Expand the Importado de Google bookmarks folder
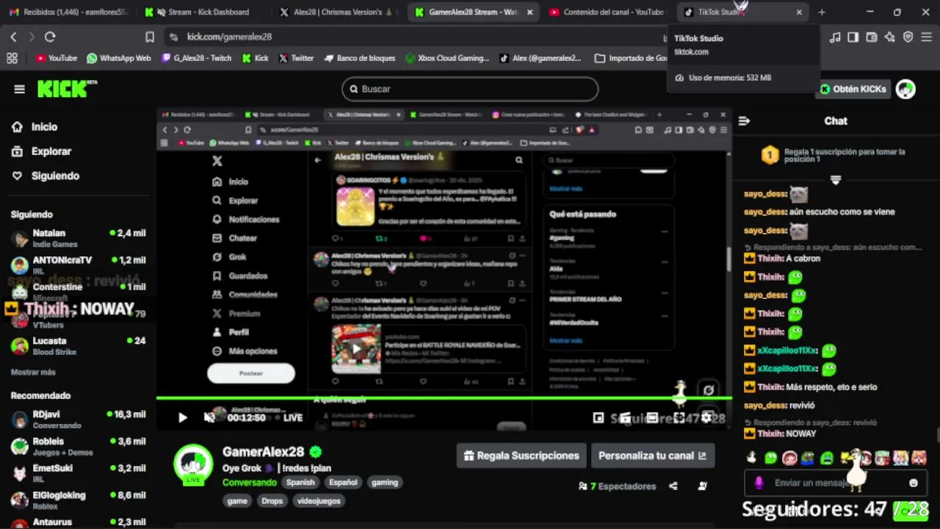This screenshot has height=529, width=940. [x=630, y=58]
